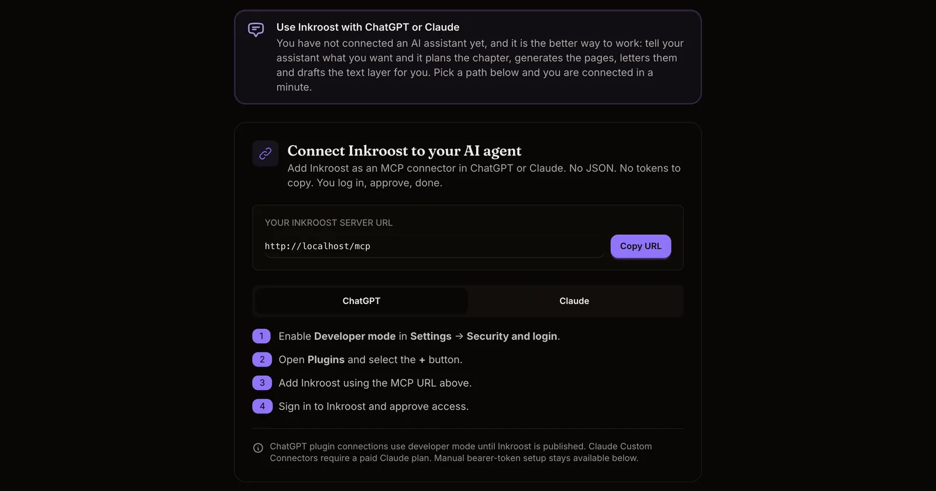Click the http://localhost/mcp URL field
This screenshot has height=491, width=936.
434,246
